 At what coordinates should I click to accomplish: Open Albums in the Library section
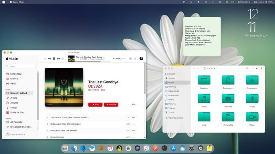14,103
